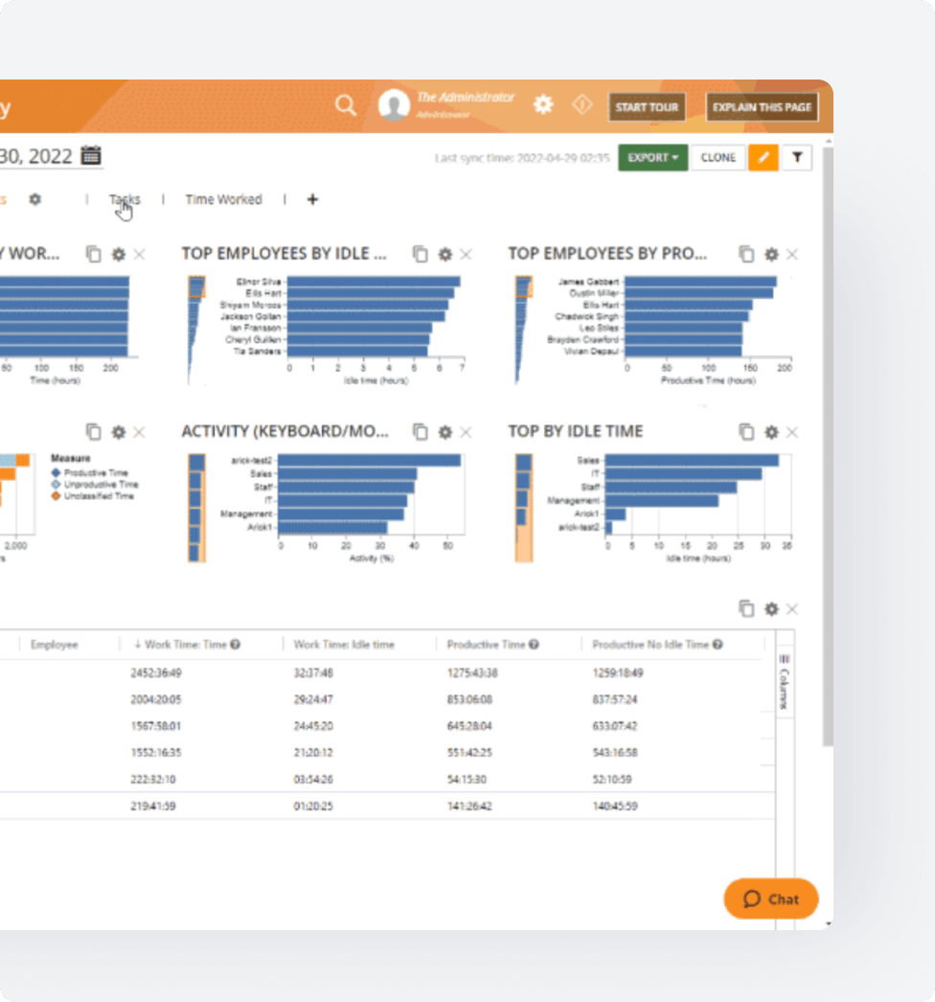Screen dimensions: 935x1002
Task: Click the diamond alert icon in the header
Action: pos(582,106)
